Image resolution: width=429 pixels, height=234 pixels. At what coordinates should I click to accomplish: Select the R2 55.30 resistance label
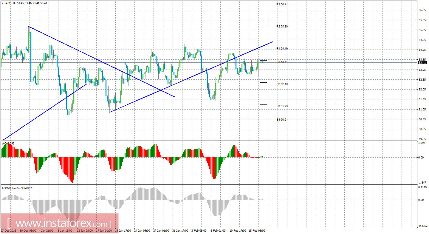click(282, 27)
